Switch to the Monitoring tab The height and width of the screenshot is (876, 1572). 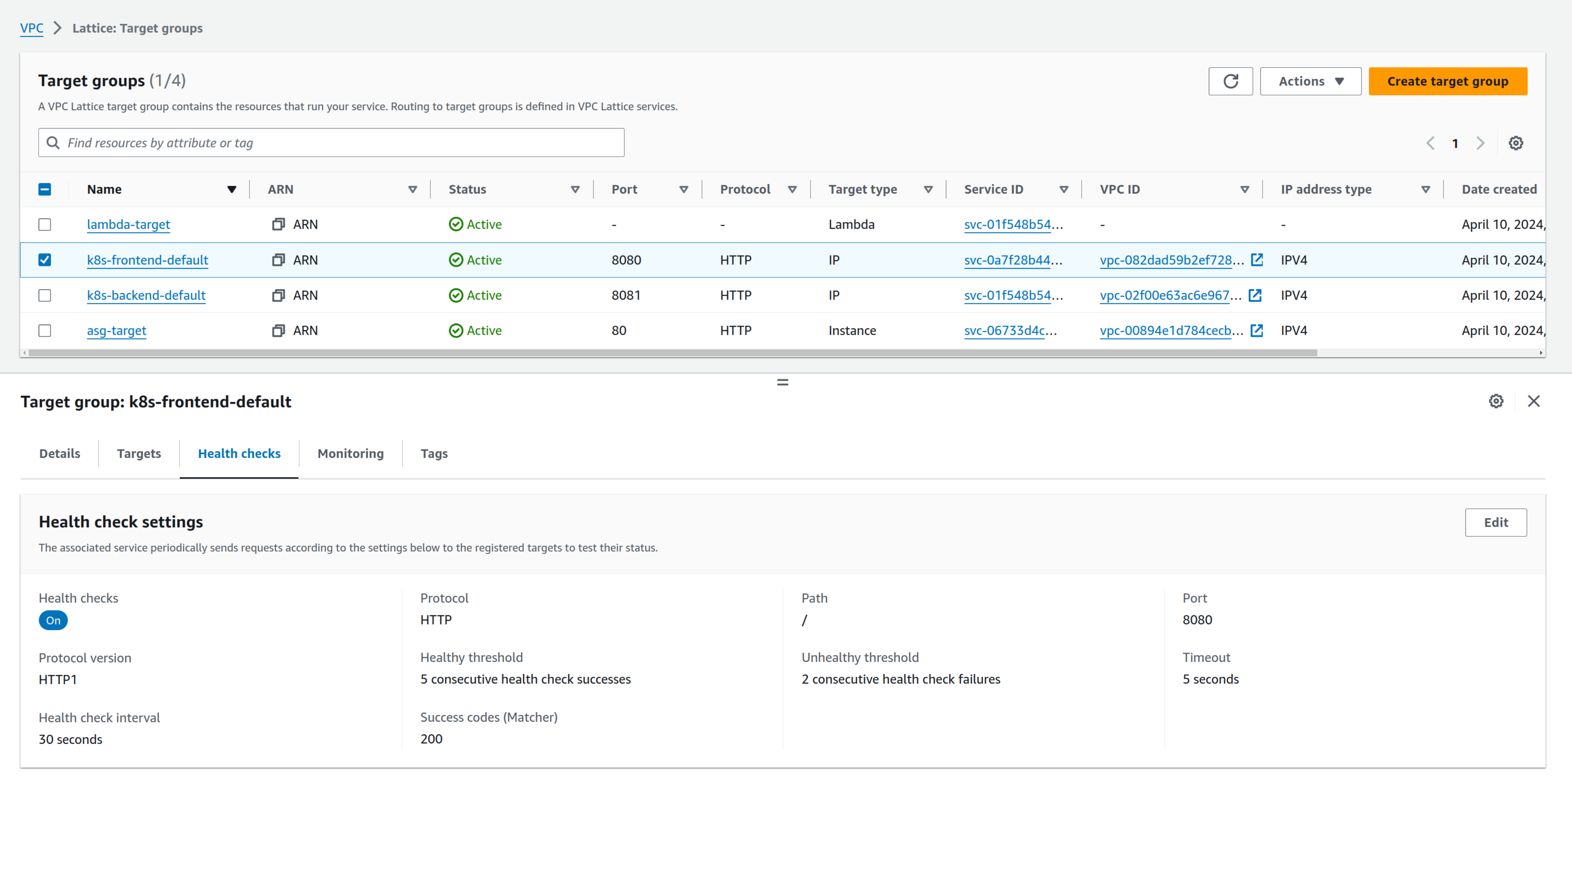coord(350,453)
